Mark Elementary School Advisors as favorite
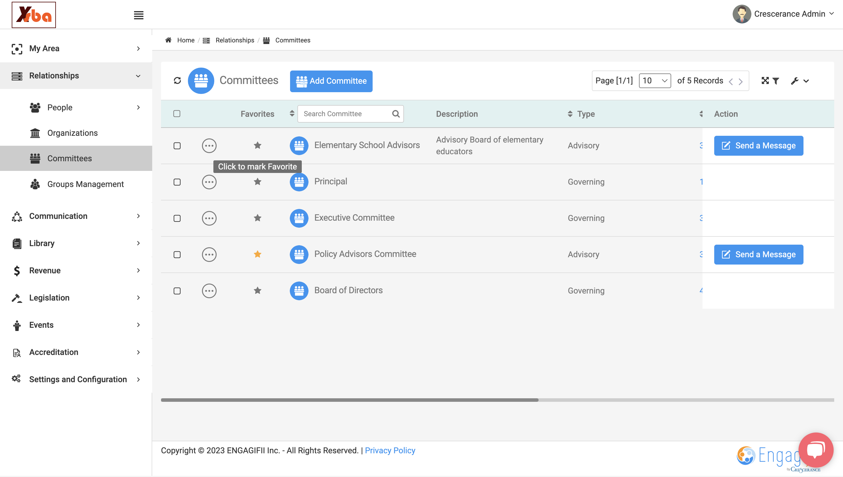 tap(258, 145)
